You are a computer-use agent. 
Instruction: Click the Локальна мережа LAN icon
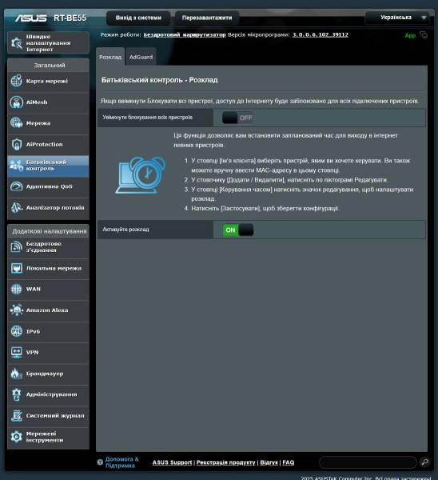pos(17,268)
